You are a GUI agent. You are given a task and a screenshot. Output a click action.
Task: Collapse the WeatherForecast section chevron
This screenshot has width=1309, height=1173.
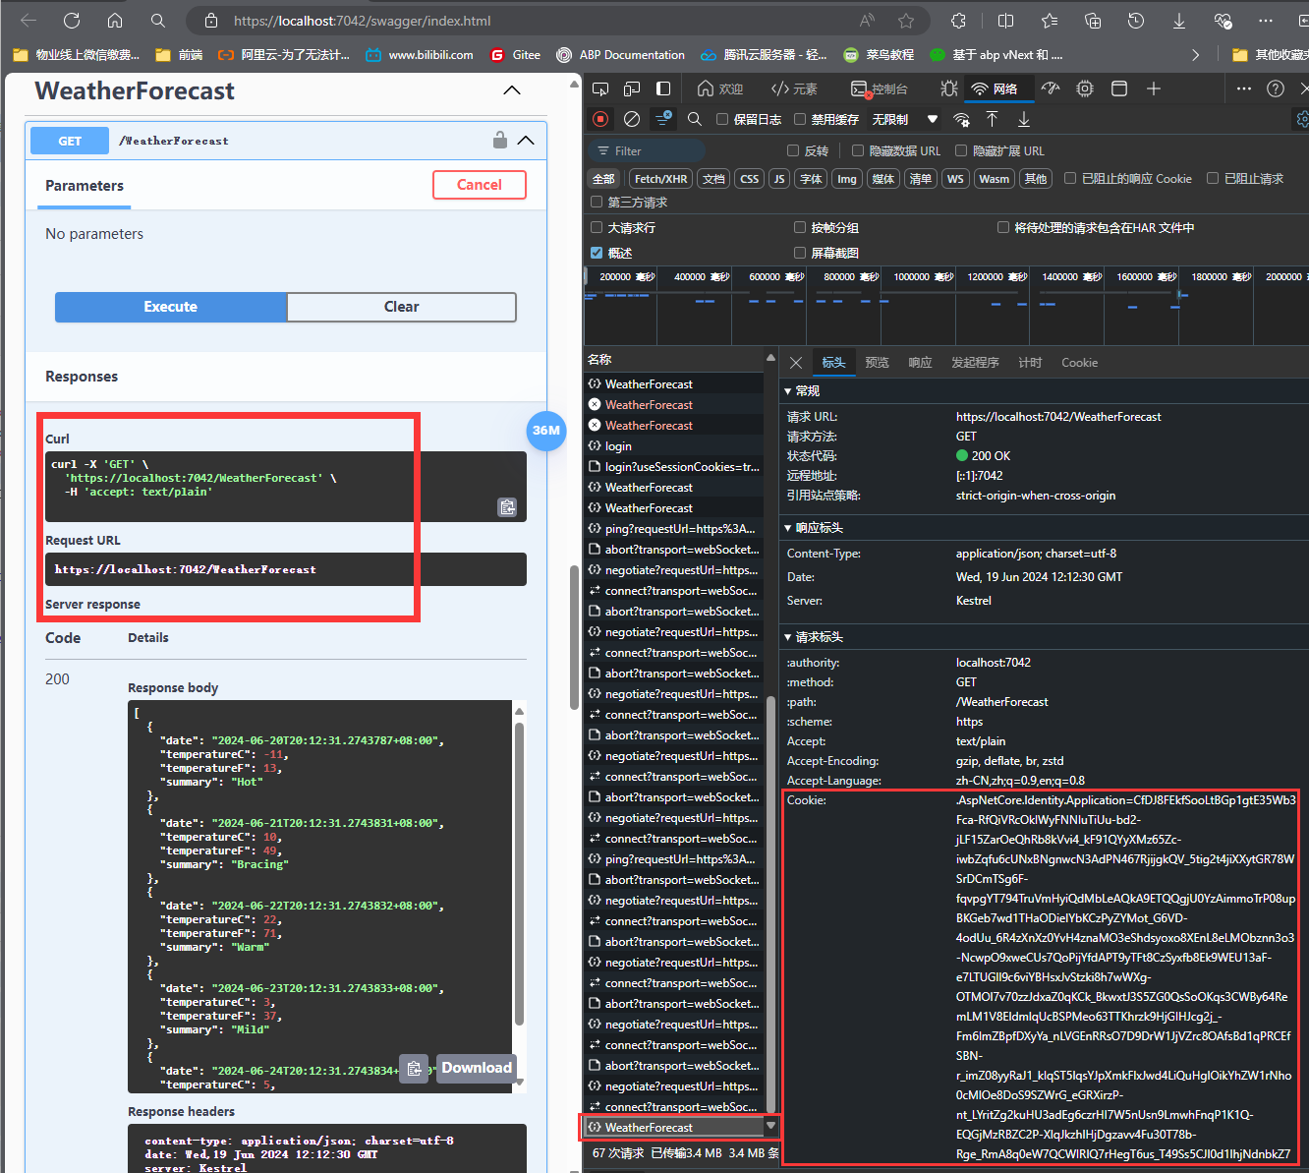coord(511,90)
